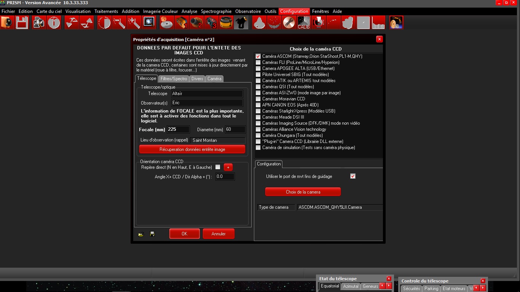Image resolution: width=520 pixels, height=292 pixels.
Task: Click the zoom-in magnifier toolbar icon
Action: (134, 23)
